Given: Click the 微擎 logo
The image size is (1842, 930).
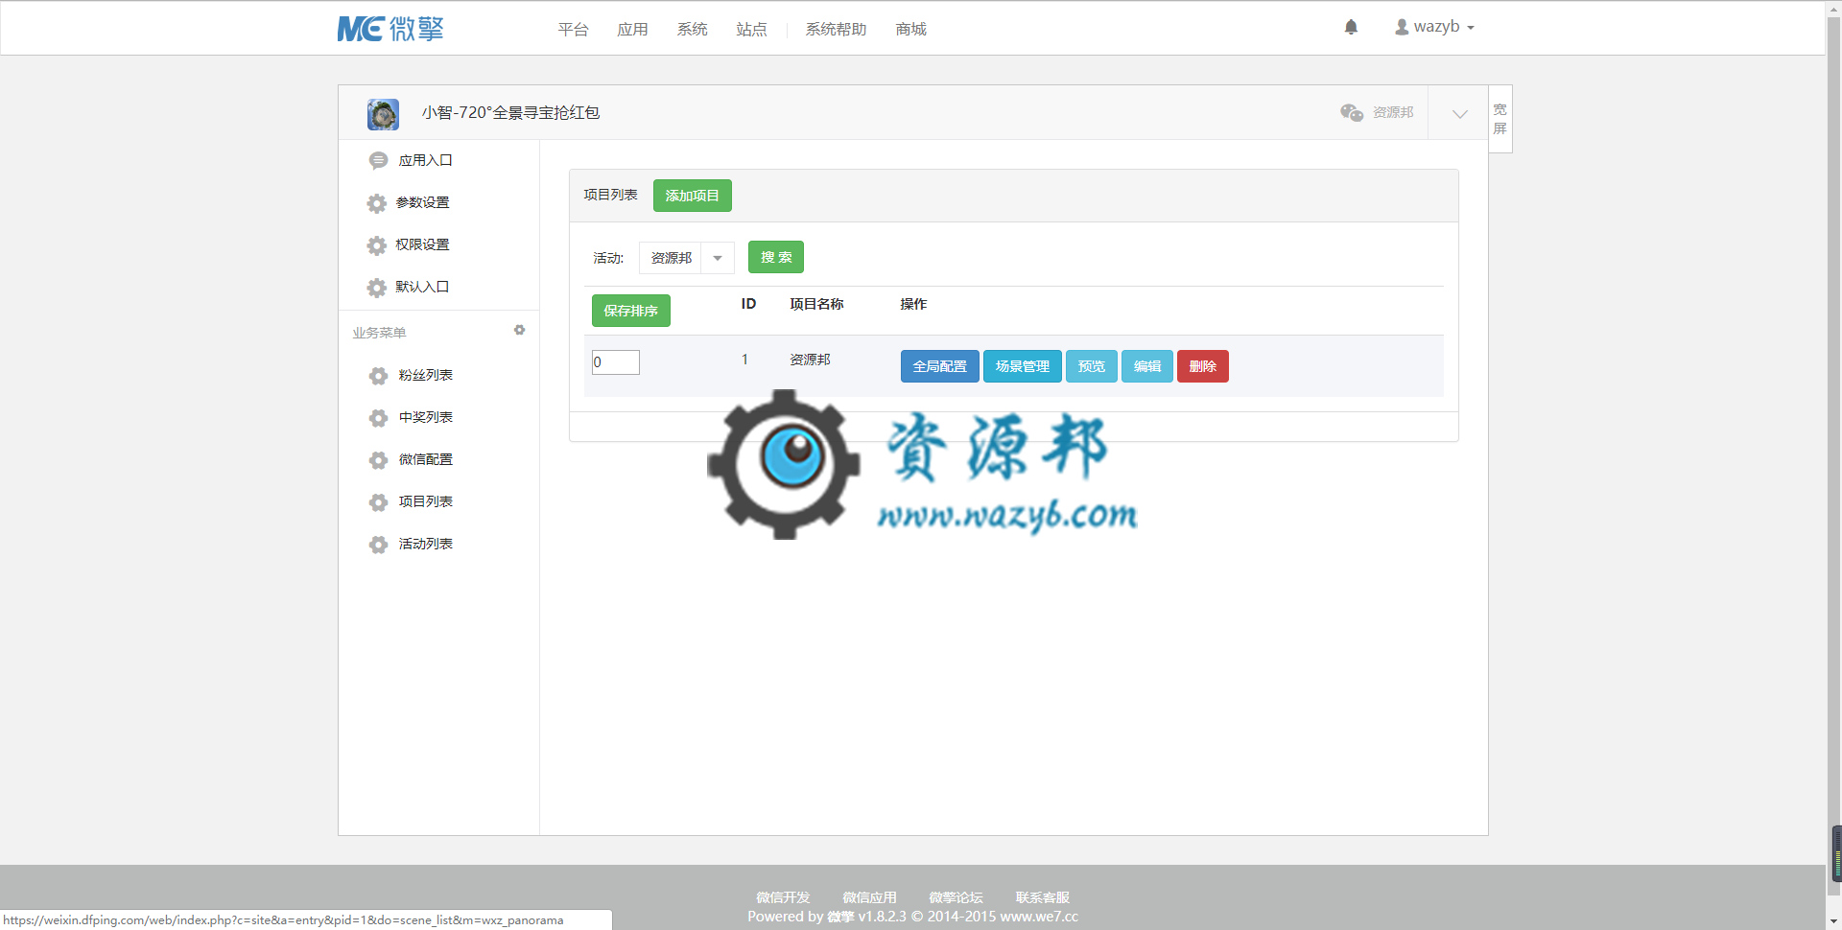Looking at the screenshot, I should click(390, 29).
